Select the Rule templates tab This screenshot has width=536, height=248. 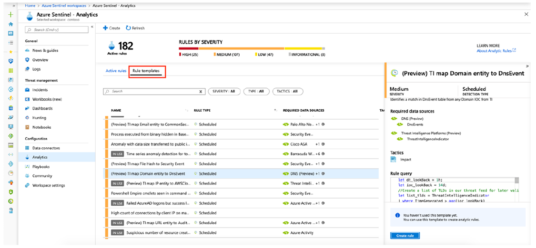(x=146, y=71)
